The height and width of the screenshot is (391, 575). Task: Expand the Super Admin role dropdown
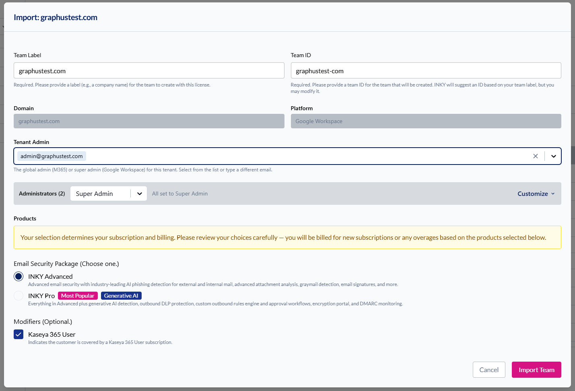click(139, 193)
